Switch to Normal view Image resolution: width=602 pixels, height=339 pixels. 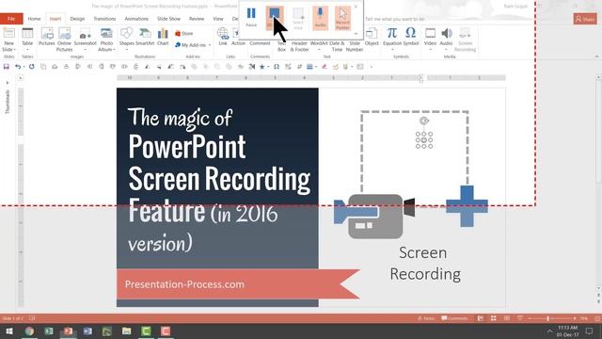481,318
